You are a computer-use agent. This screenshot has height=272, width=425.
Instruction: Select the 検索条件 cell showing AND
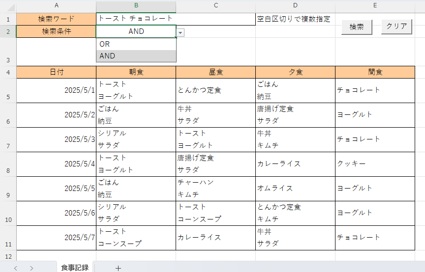click(x=136, y=31)
